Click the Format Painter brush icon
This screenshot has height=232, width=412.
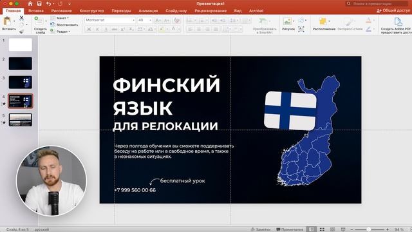pyautogui.click(x=21, y=31)
